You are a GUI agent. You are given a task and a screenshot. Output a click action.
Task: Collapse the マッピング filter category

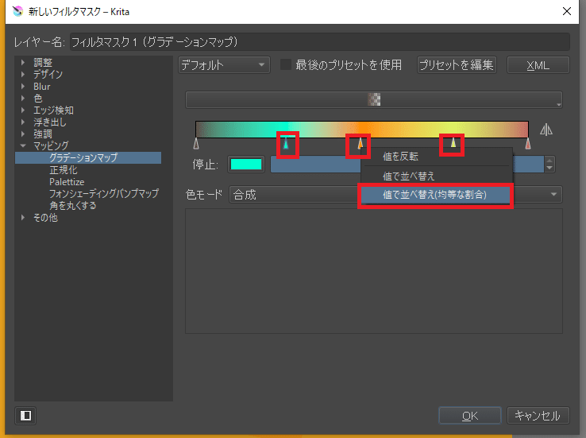click(x=23, y=145)
